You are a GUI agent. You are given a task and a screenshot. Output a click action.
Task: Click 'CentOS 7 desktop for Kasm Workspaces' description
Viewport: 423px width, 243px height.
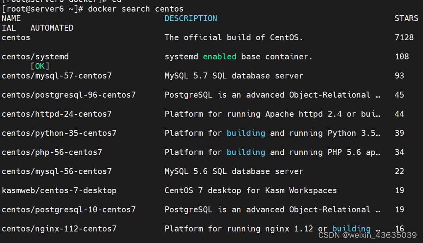250,190
